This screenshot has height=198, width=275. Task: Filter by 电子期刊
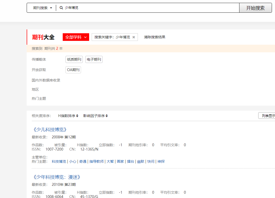[x=94, y=59]
